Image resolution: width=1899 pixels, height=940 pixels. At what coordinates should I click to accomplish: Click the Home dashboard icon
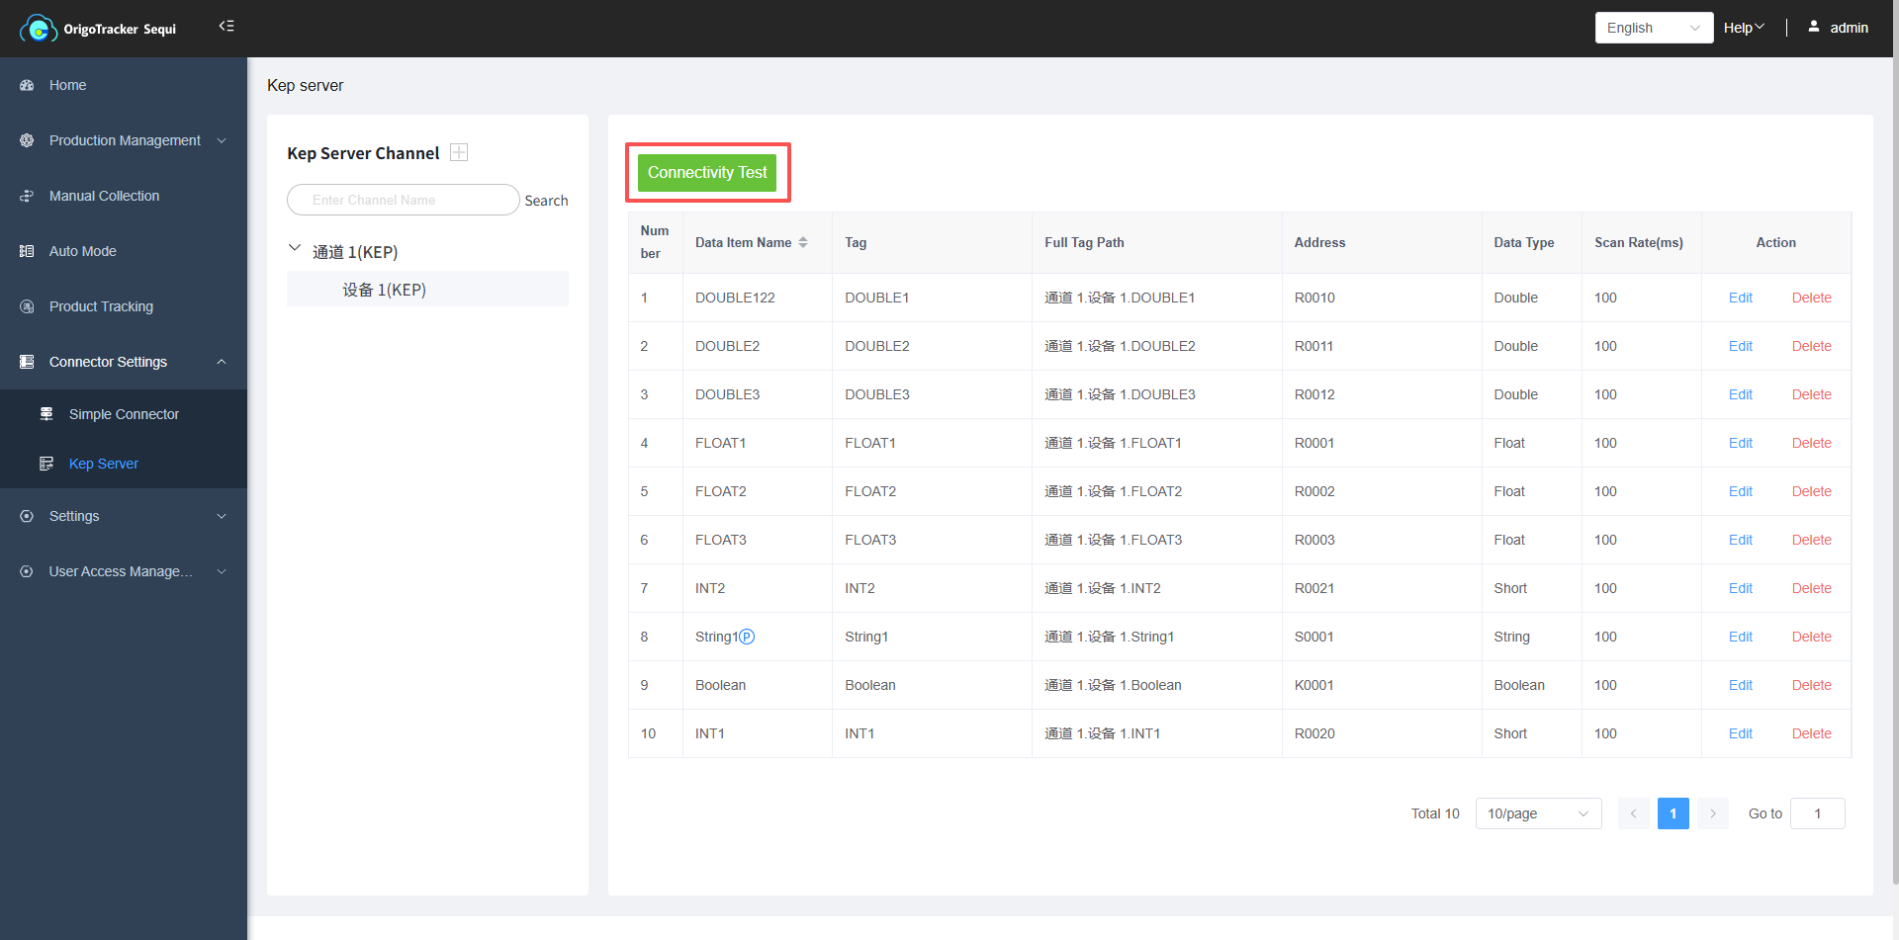pyautogui.click(x=27, y=85)
